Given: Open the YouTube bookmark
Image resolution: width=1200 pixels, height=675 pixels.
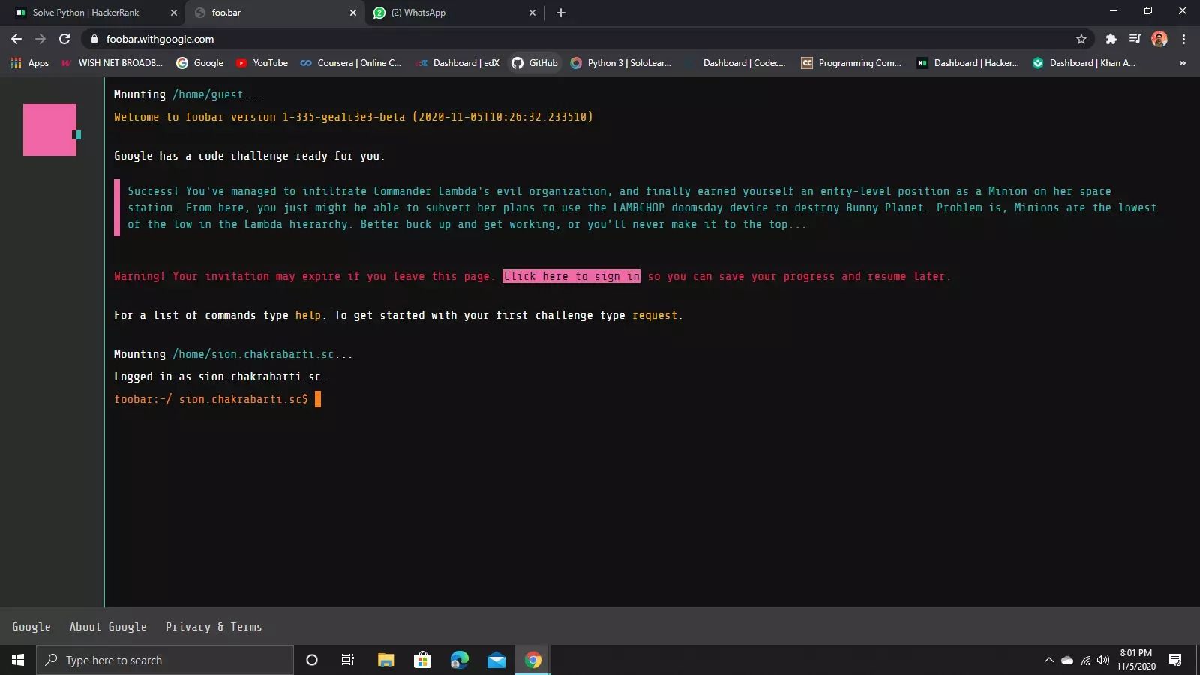Looking at the screenshot, I should [262, 63].
